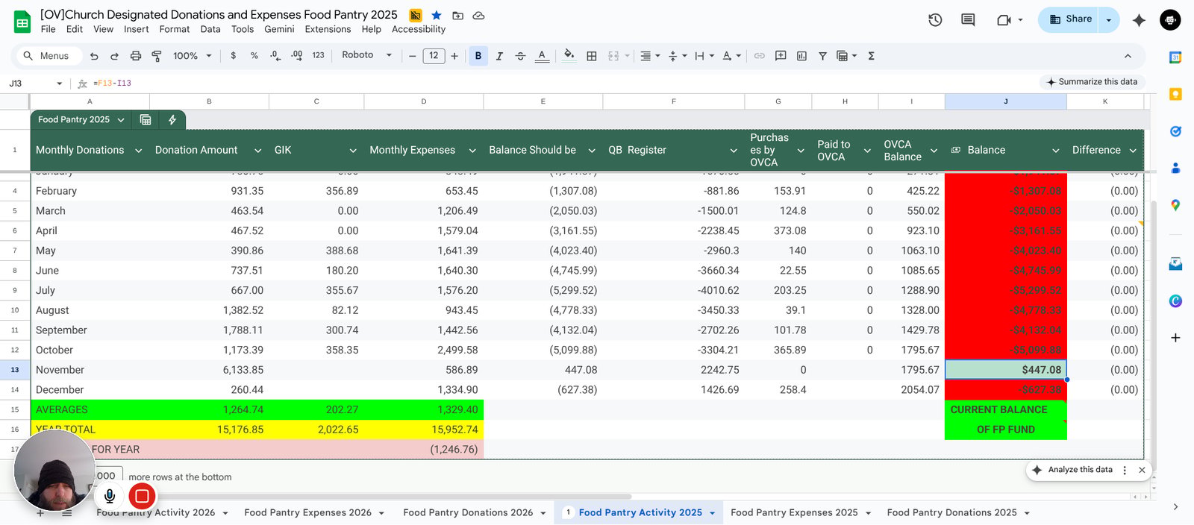Open Google Calendar side panel
Image resolution: width=1194 pixels, height=525 pixels.
1175,57
